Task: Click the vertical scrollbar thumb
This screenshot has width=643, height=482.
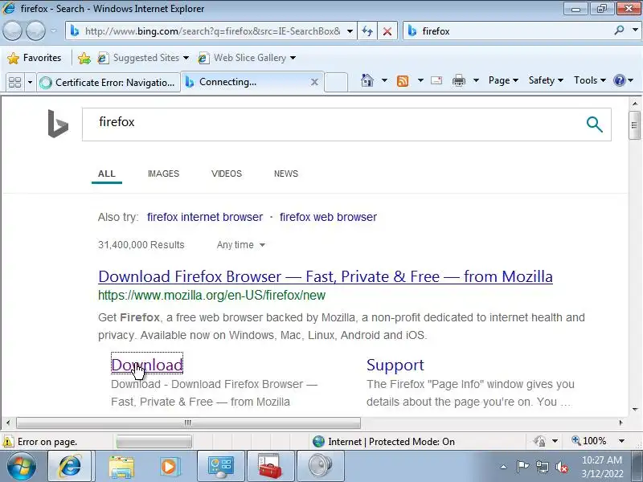Action: tap(634, 125)
